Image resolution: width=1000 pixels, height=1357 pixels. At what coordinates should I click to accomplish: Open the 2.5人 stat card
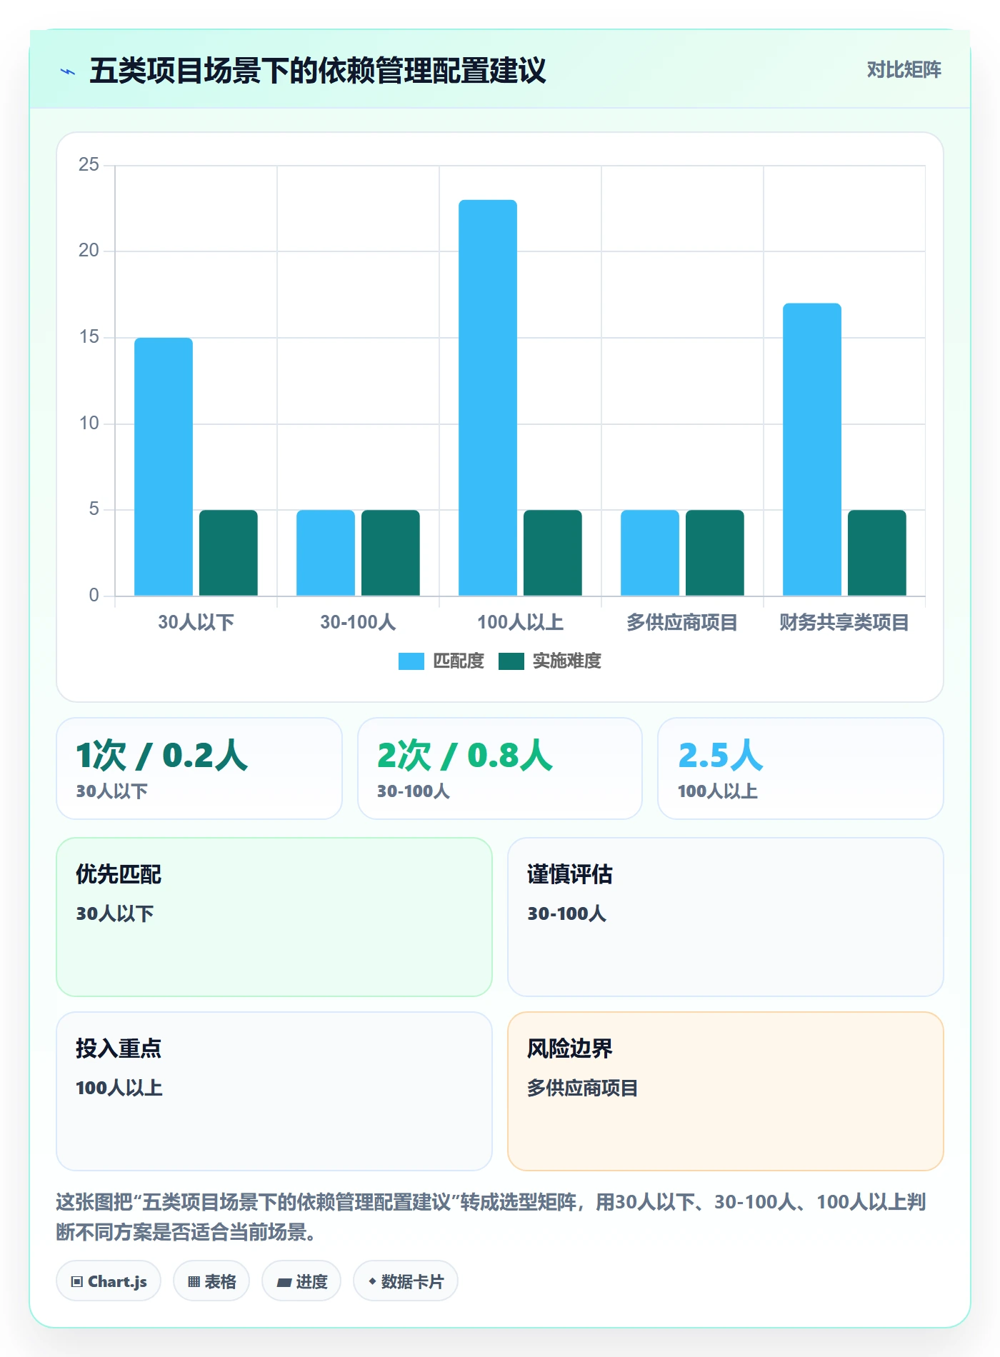pyautogui.click(x=801, y=768)
